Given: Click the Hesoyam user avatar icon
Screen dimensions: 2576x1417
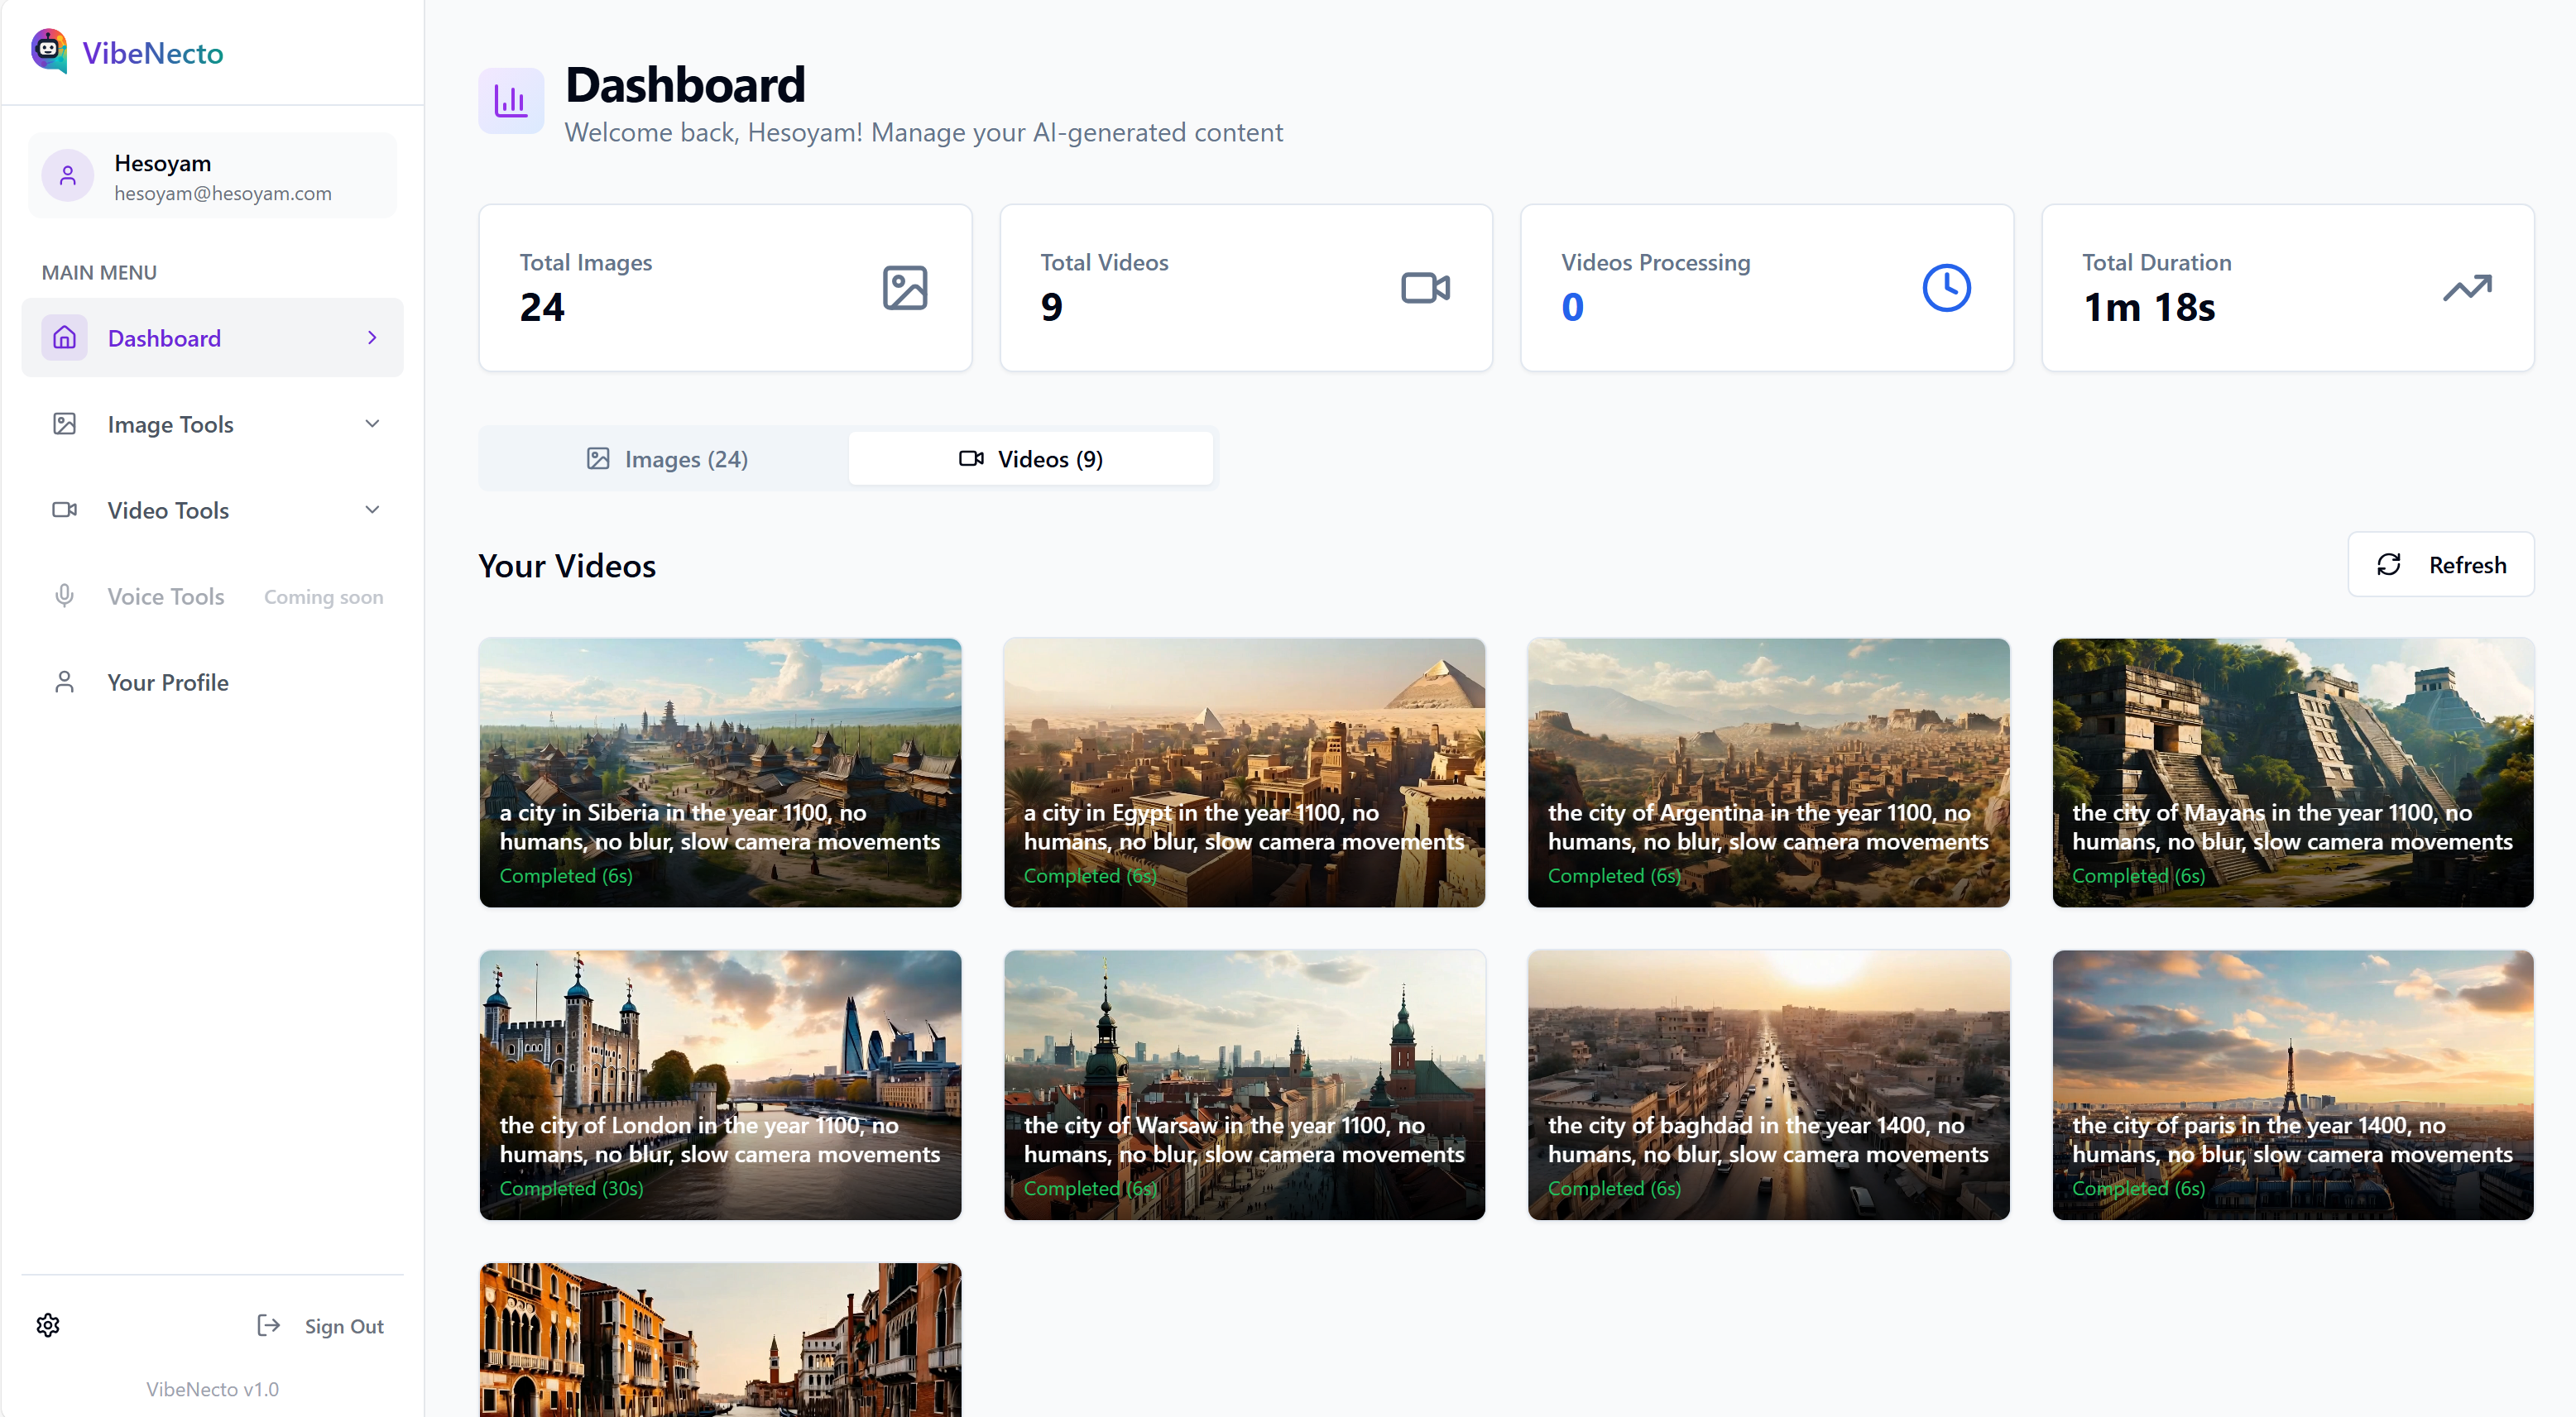Looking at the screenshot, I should click(68, 176).
